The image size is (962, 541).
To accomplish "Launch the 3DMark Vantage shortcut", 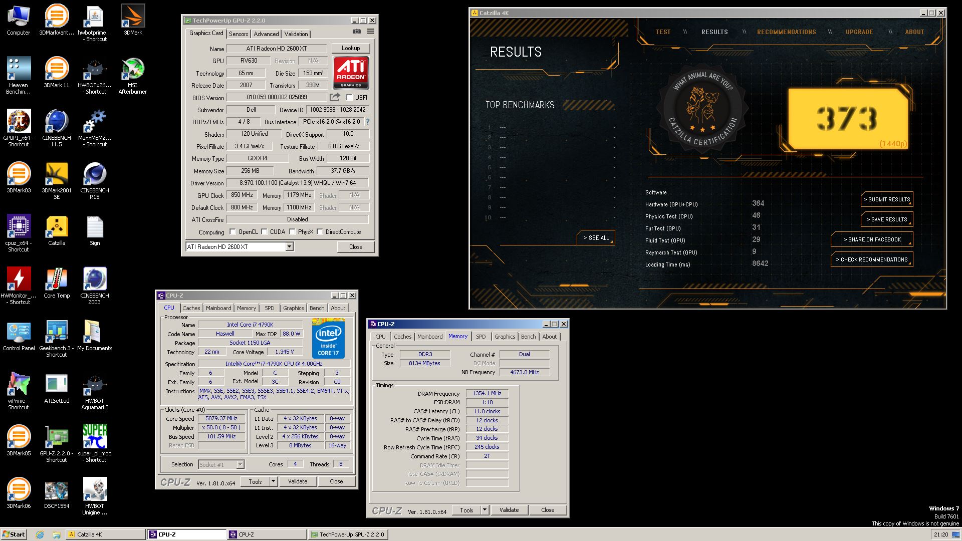I will click(x=57, y=20).
